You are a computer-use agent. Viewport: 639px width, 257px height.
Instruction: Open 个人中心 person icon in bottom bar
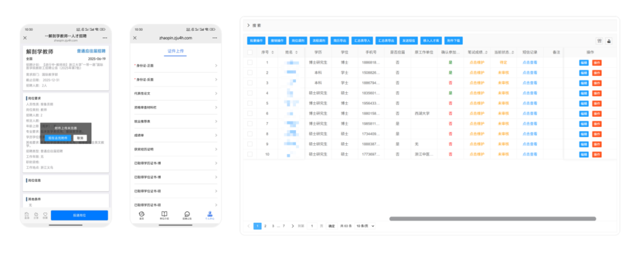[x=210, y=216]
